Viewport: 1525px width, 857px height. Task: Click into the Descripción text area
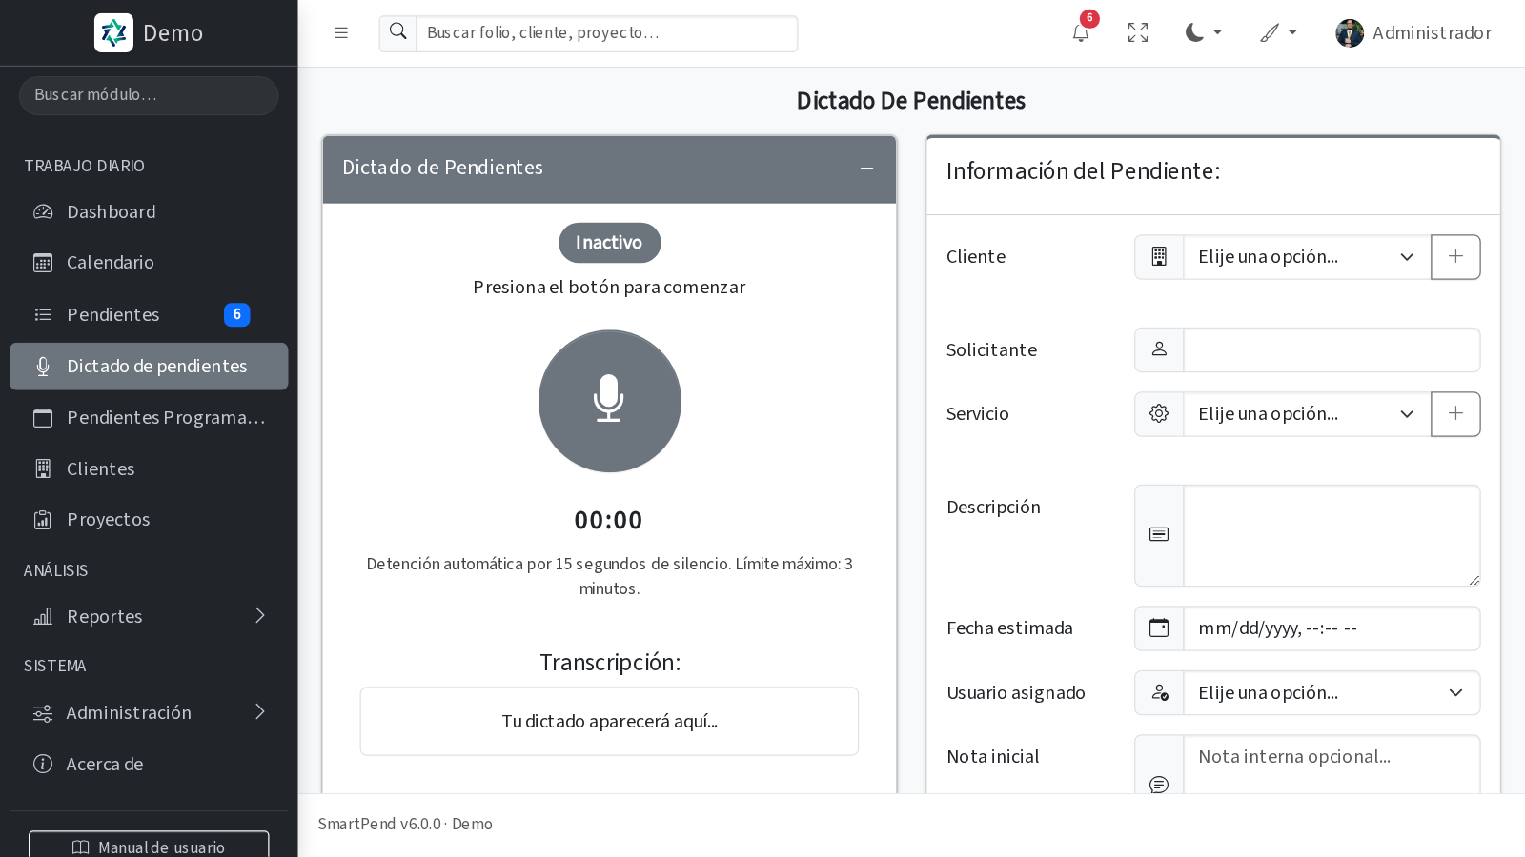[1332, 535]
